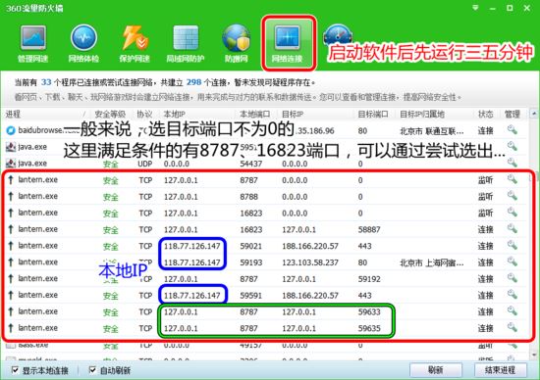Click magnifier for lantern.exe local port 59193

click(513, 262)
